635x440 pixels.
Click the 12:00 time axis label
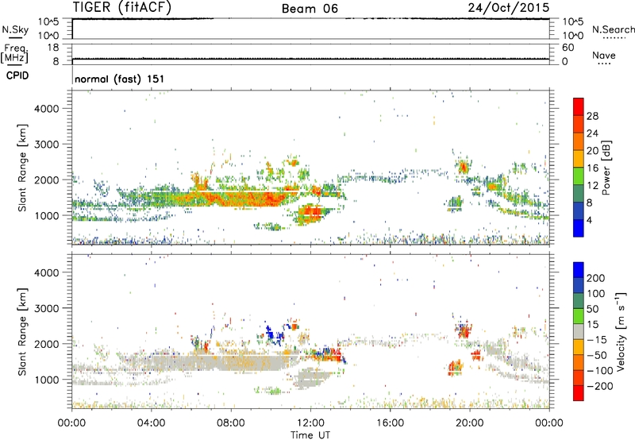(310, 423)
